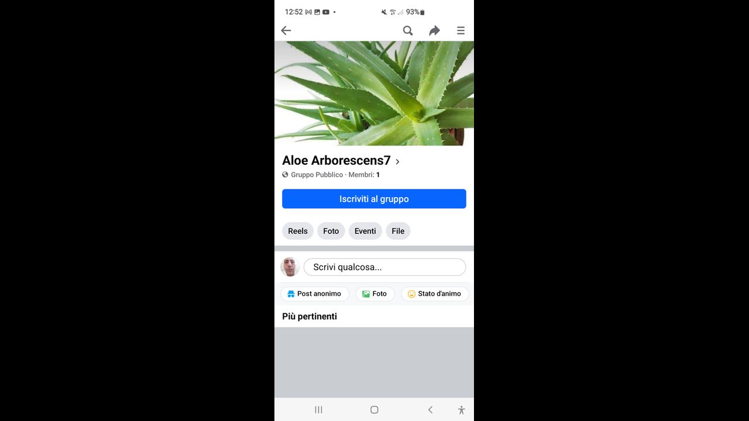Open the Più pertinenti sort selector
This screenshot has width=749, height=421.
click(x=310, y=316)
